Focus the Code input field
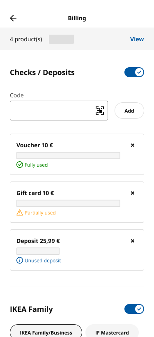 (x=59, y=111)
